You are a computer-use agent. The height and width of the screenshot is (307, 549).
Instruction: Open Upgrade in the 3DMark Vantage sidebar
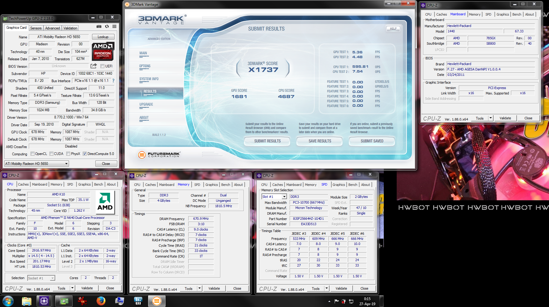146,104
